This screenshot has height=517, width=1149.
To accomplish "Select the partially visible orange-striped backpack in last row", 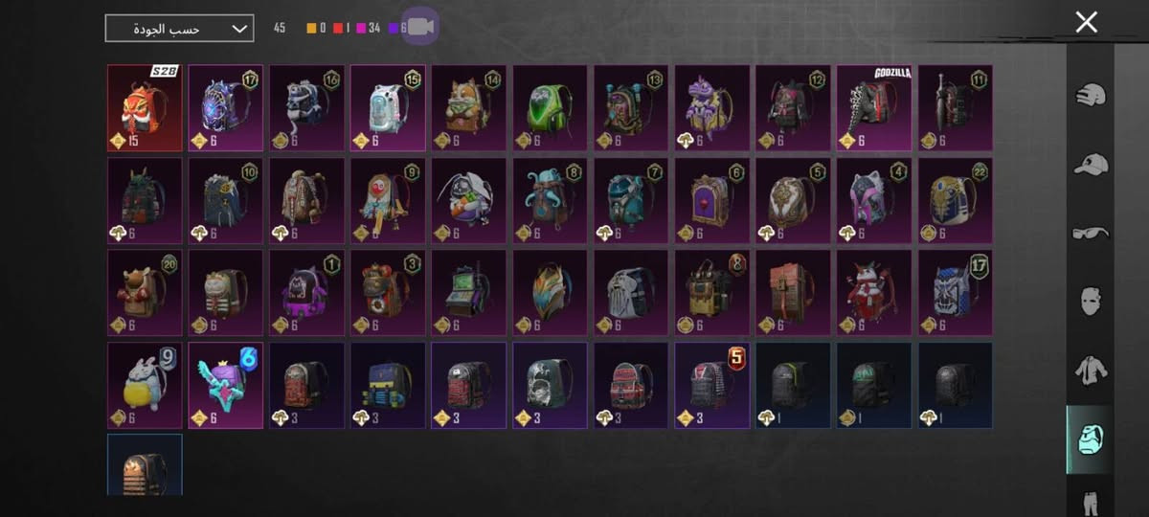I will click(145, 465).
